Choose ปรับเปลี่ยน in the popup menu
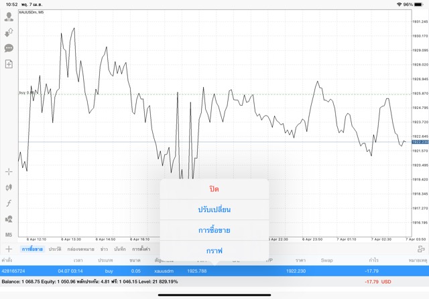The image size is (429, 299). point(214,210)
